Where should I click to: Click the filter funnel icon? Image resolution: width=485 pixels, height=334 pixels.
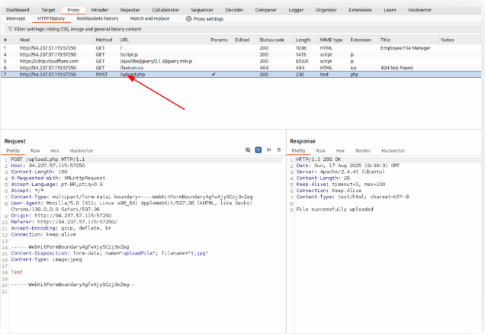coord(8,28)
